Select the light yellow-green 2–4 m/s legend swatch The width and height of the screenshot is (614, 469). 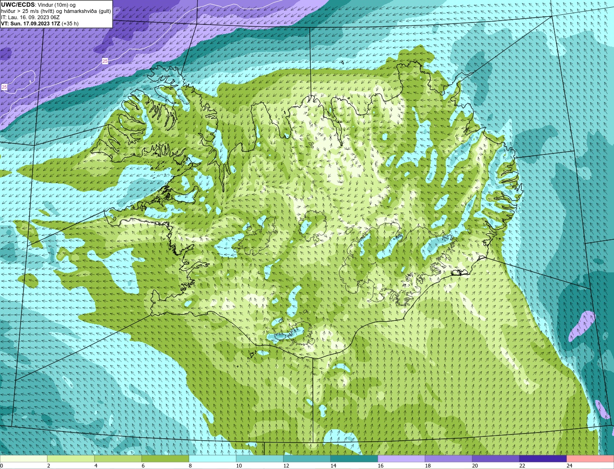click(x=71, y=458)
